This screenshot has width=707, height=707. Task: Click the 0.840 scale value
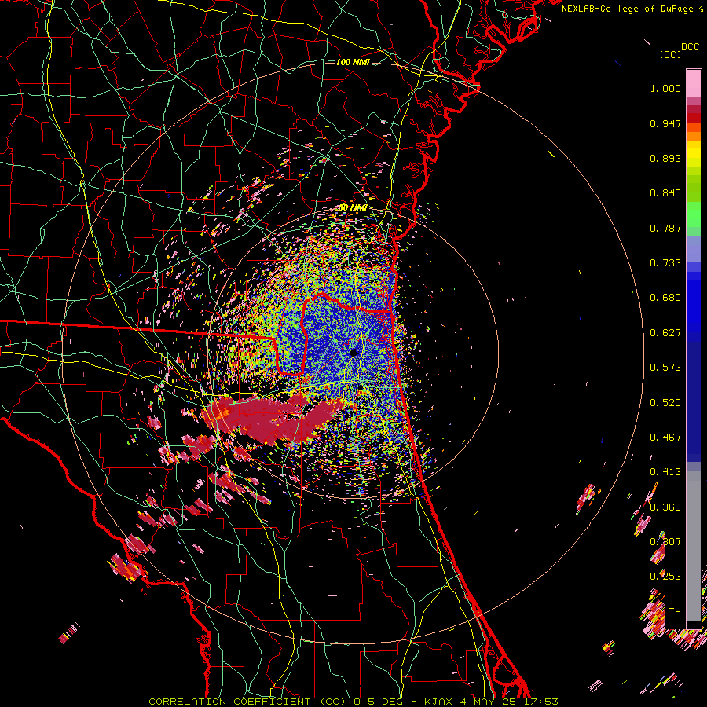[665, 193]
